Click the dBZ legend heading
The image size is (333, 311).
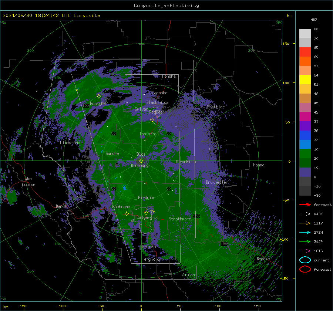pyautogui.click(x=314, y=20)
